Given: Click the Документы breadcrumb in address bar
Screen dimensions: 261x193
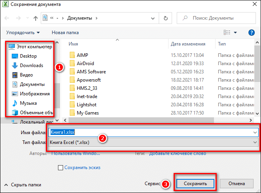Looking at the screenshot, I should pos(80,18).
